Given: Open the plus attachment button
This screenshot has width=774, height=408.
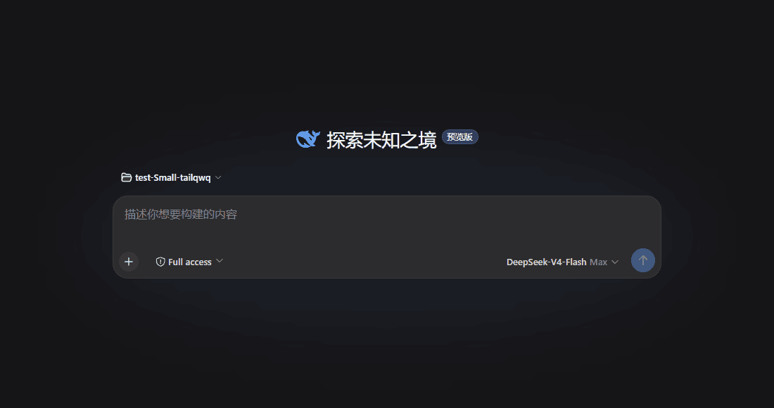Looking at the screenshot, I should tap(129, 262).
